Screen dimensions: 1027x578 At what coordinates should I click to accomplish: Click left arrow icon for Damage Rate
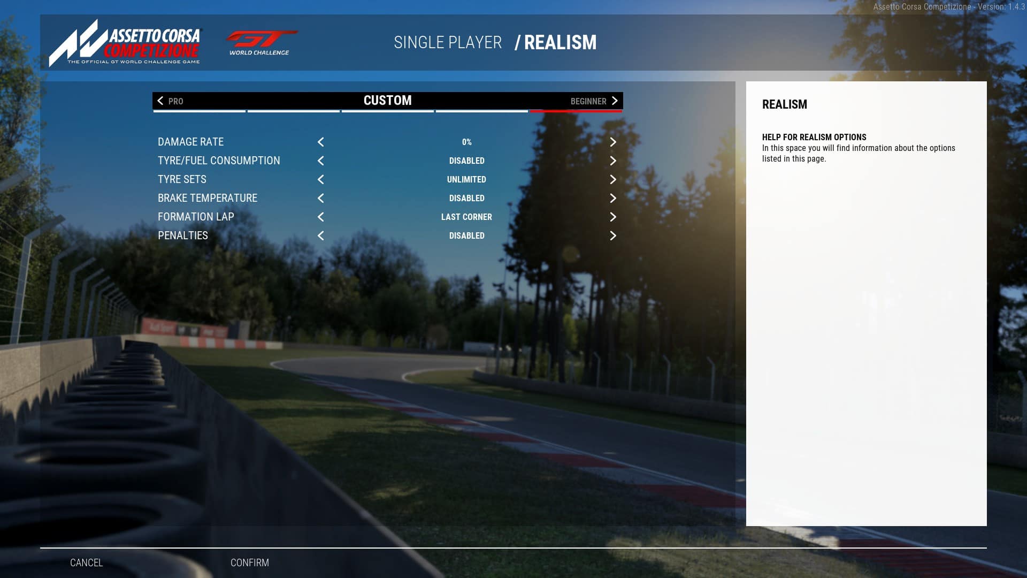pyautogui.click(x=320, y=142)
